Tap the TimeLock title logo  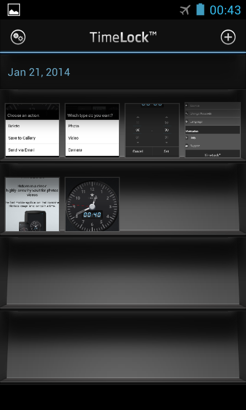123,37
